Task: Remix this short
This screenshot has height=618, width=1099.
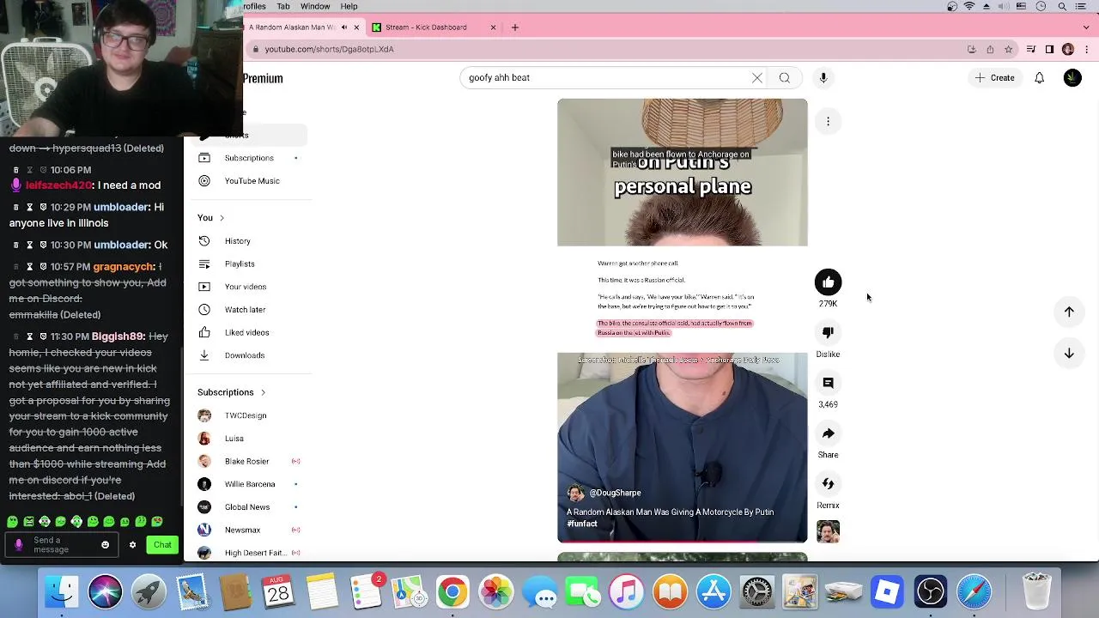Action: pos(828,484)
